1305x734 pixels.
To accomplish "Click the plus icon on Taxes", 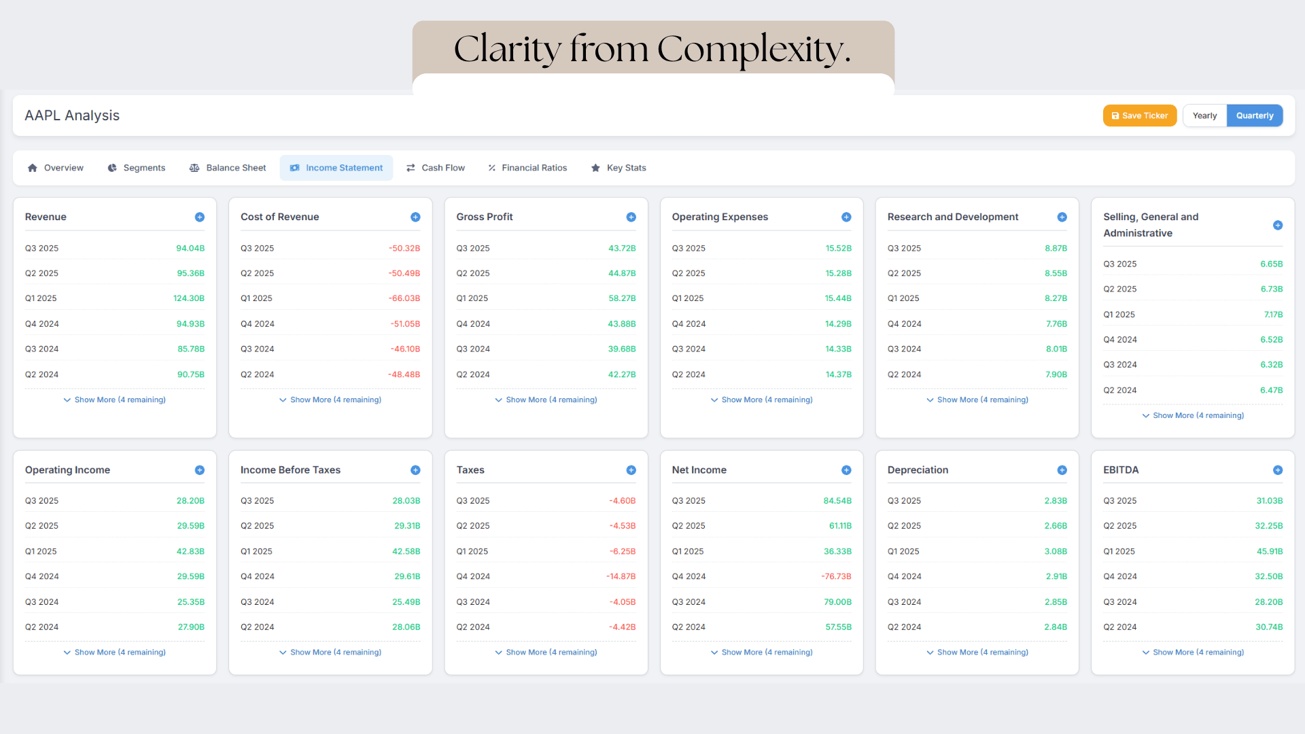I will [631, 470].
